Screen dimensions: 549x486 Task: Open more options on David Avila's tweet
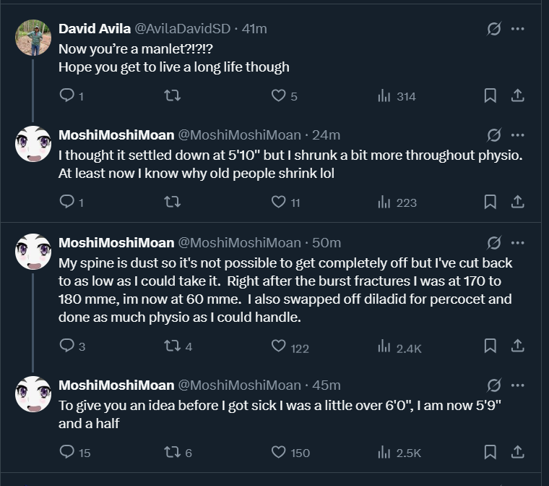pos(517,29)
